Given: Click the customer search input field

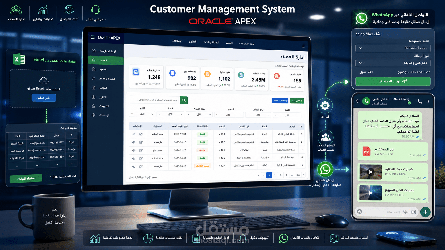Looking at the screenshot, I should [x=154, y=100].
